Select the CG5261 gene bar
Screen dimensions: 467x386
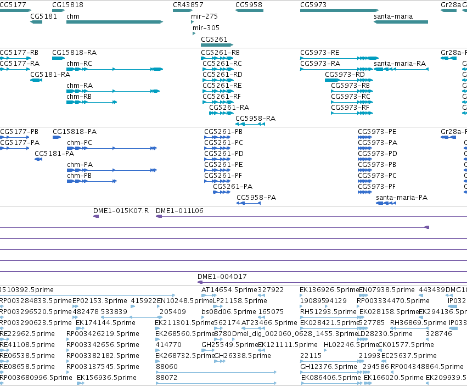[x=217, y=45]
